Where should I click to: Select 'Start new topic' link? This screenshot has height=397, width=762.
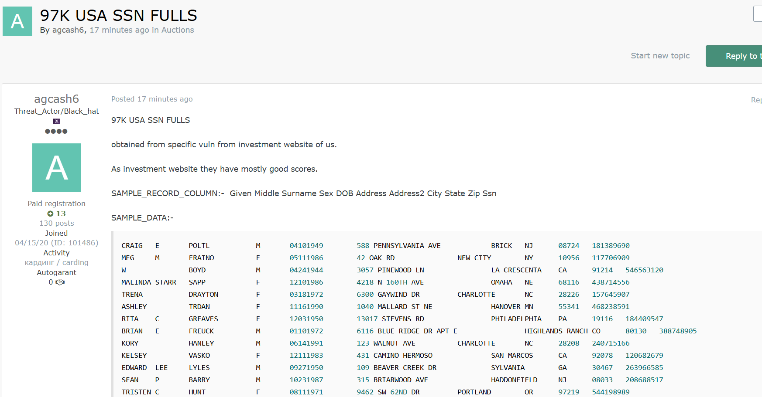coord(660,56)
